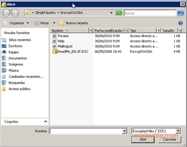The image size is (187, 147).
Task: Open Sitios recientes favorite link
Action: coord(20,40)
